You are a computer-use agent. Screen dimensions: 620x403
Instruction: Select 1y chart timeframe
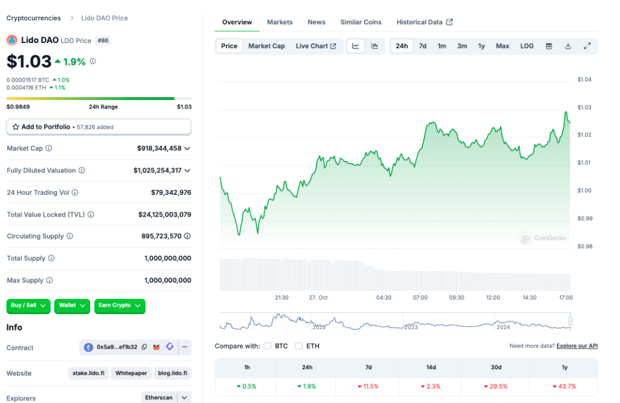[x=481, y=46]
